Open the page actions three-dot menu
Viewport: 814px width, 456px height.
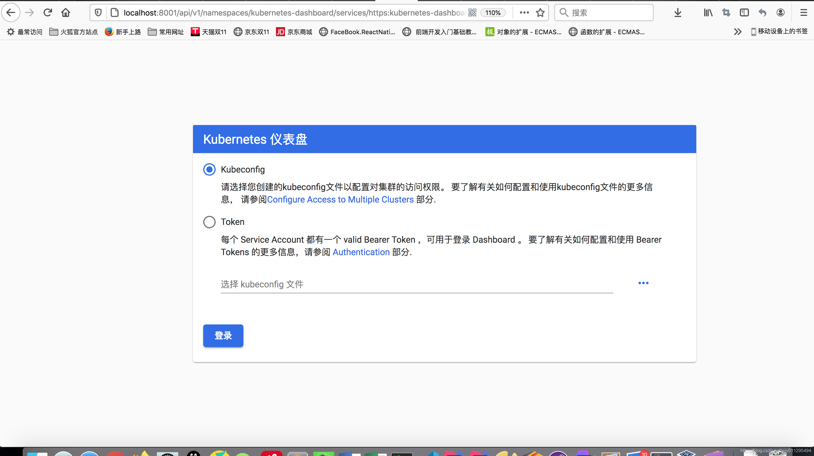pos(524,13)
